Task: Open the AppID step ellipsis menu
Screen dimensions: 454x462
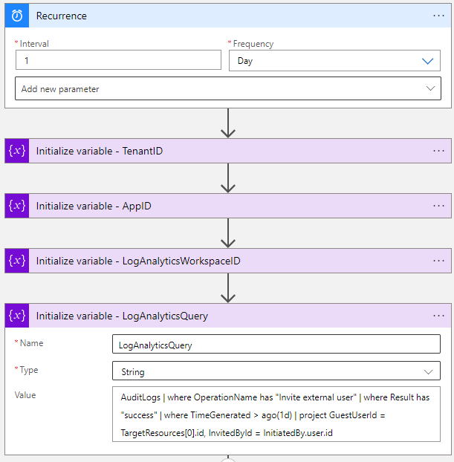Action: (x=438, y=206)
